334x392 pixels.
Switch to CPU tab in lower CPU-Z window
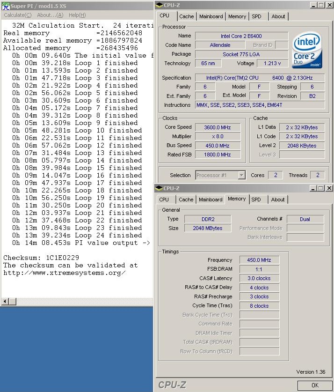(164, 200)
